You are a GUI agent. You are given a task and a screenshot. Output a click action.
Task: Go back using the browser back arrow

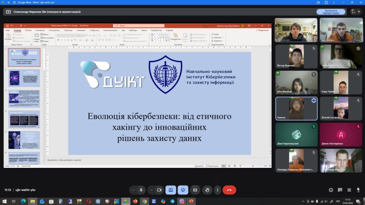click(8, 2)
